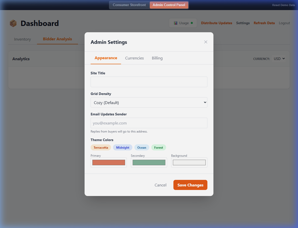This screenshot has height=228, width=298.
Task: Click the bar chart icon in the Usage button
Action: click(175, 23)
